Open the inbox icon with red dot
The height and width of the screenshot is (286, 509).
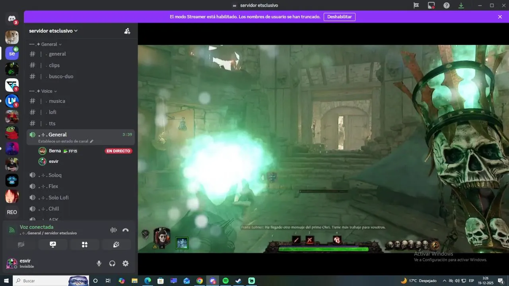coord(431,6)
